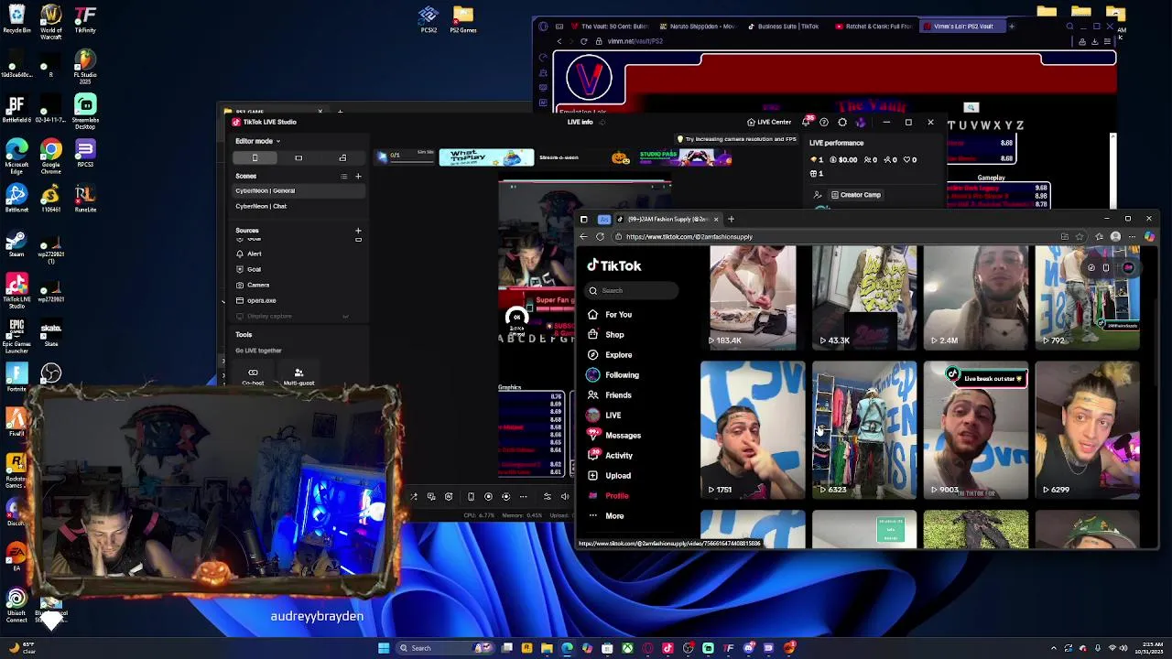Switch to Vimm's Lair: PS2 Vault tab
1172x659 pixels.
pyautogui.click(x=961, y=27)
